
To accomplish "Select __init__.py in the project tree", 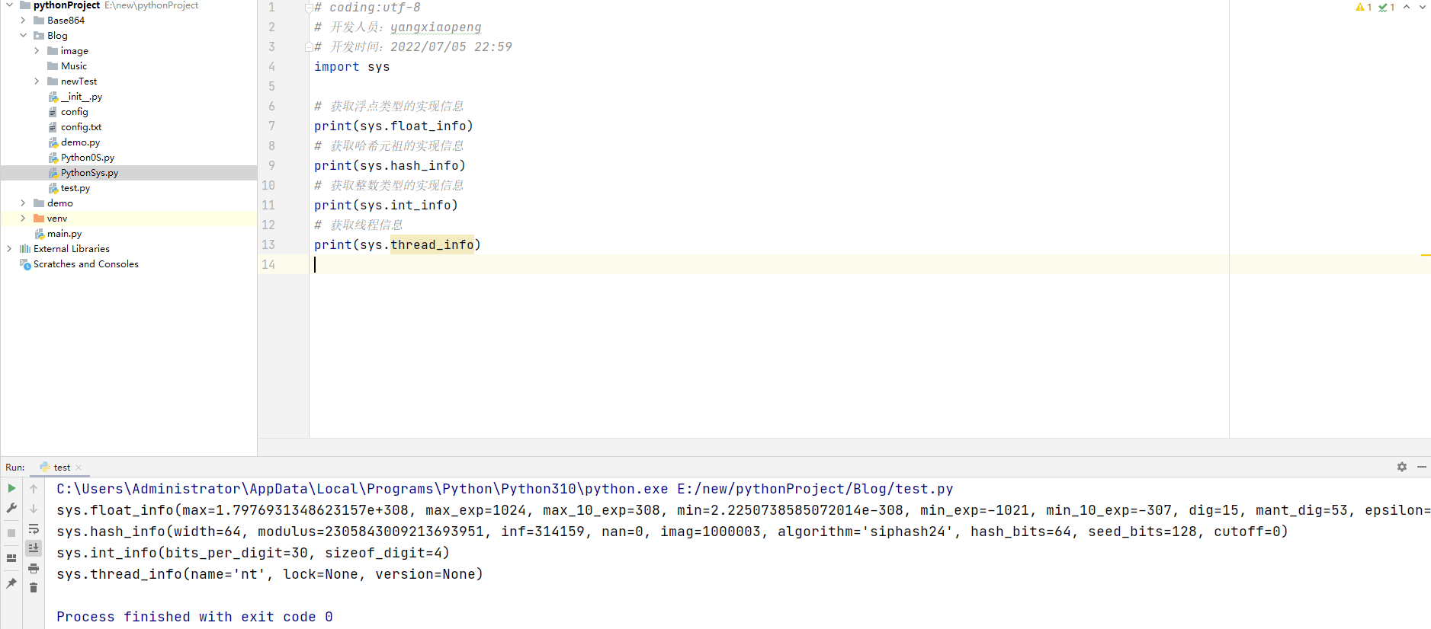I will [x=82, y=97].
